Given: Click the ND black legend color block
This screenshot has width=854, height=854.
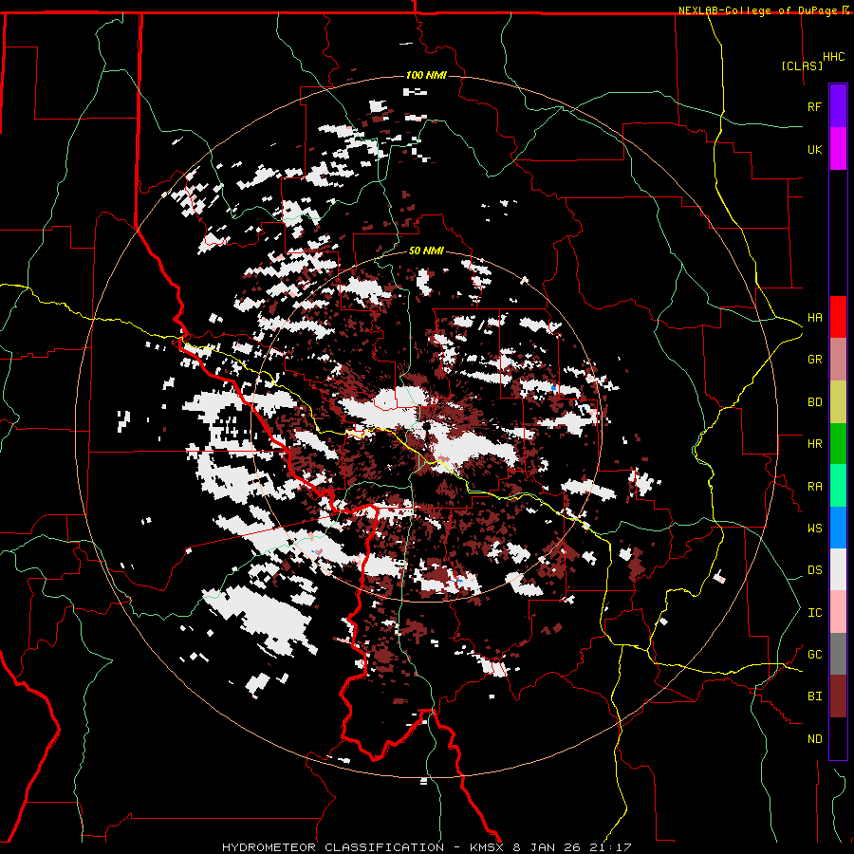Looking at the screenshot, I should tap(838, 738).
